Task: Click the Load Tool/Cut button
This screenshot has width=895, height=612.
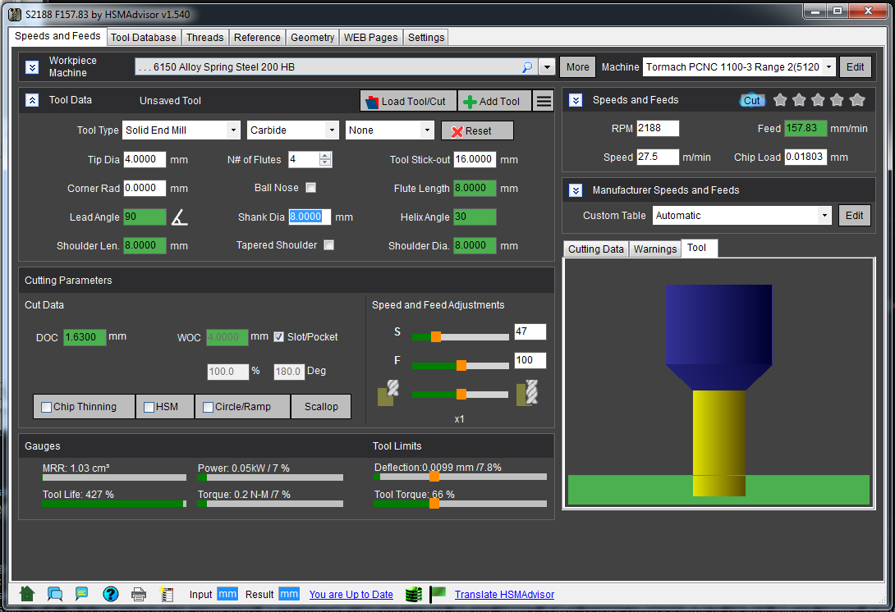Action: (x=408, y=101)
